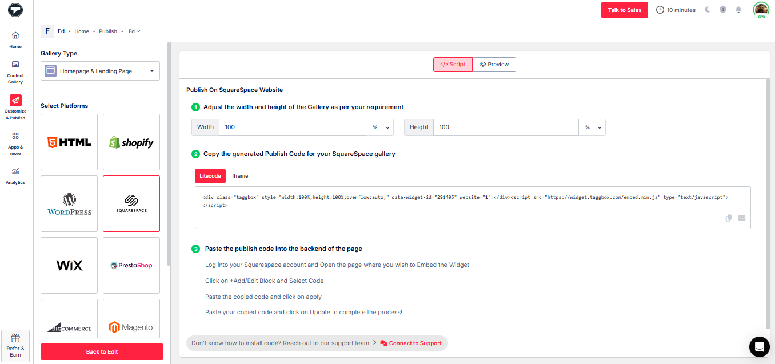Image resolution: width=775 pixels, height=364 pixels.
Task: Switch to the Preview tab
Action: [x=494, y=65]
